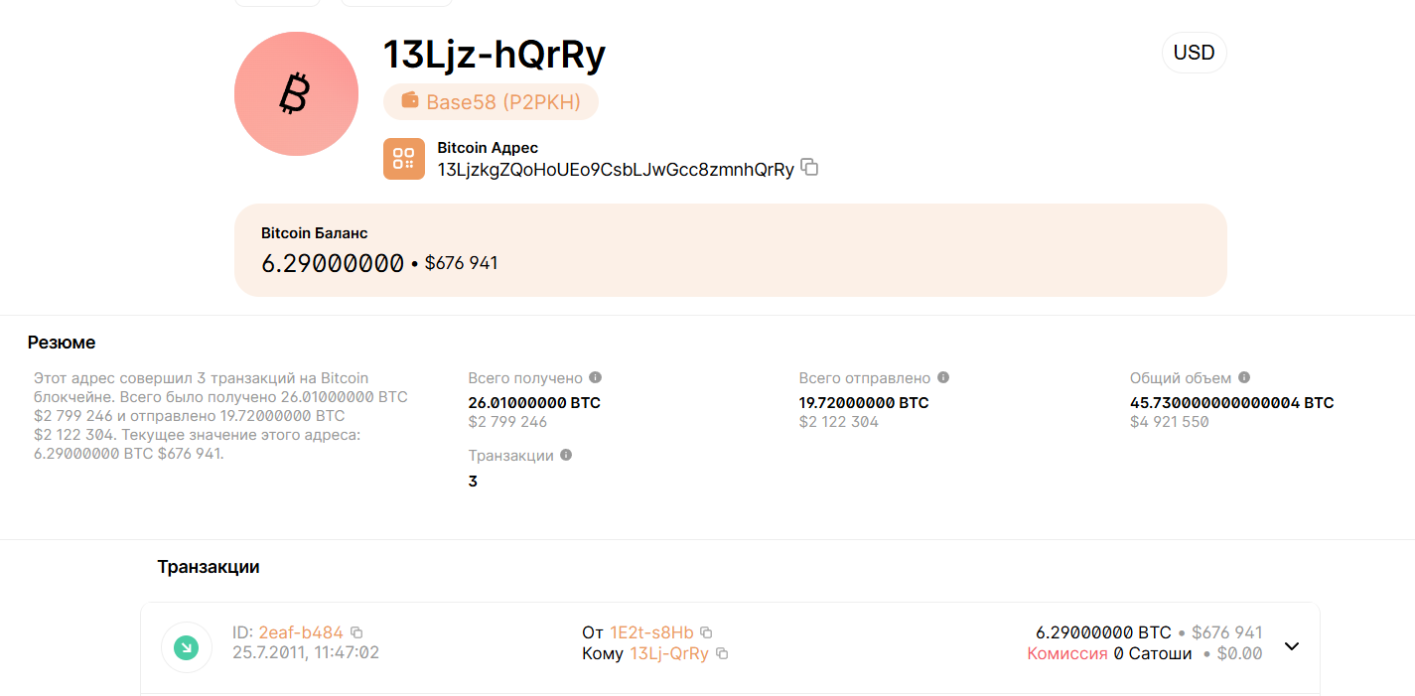Expand the transaction details chevron
The image size is (1415, 696).
(x=1292, y=646)
